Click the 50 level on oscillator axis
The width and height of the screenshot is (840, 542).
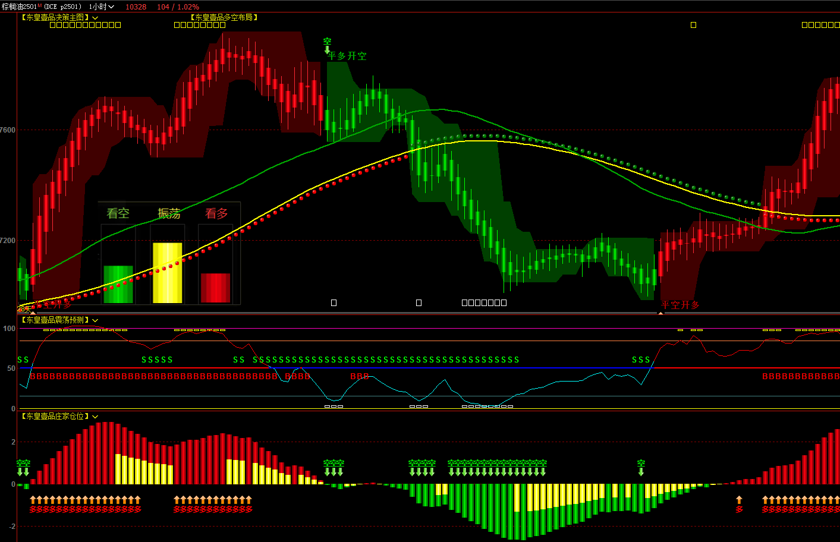[12, 368]
